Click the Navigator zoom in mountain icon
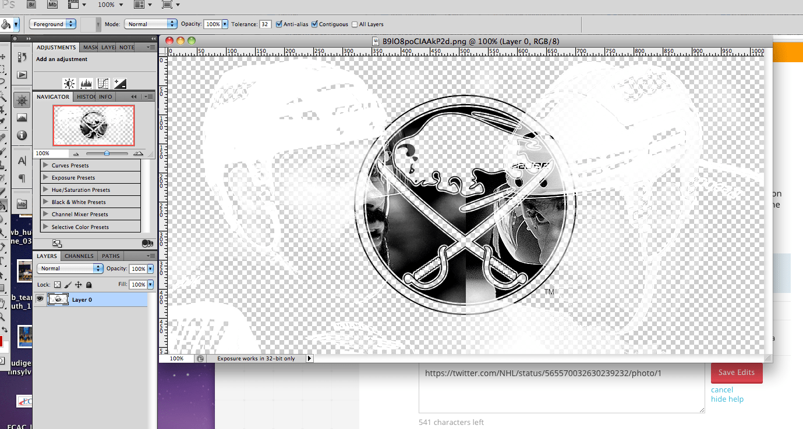Screen dimensions: 803x429 (138, 153)
